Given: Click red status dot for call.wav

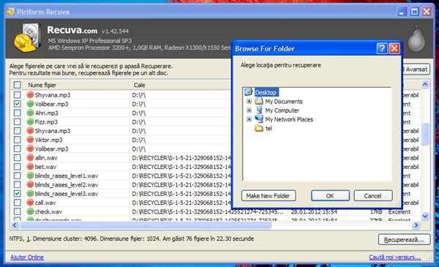Looking at the screenshot, I should pyautogui.click(x=30, y=203).
